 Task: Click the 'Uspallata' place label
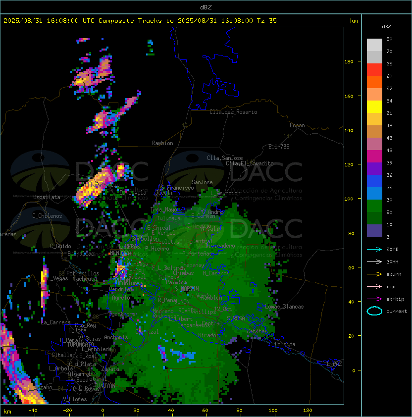coord(47,197)
